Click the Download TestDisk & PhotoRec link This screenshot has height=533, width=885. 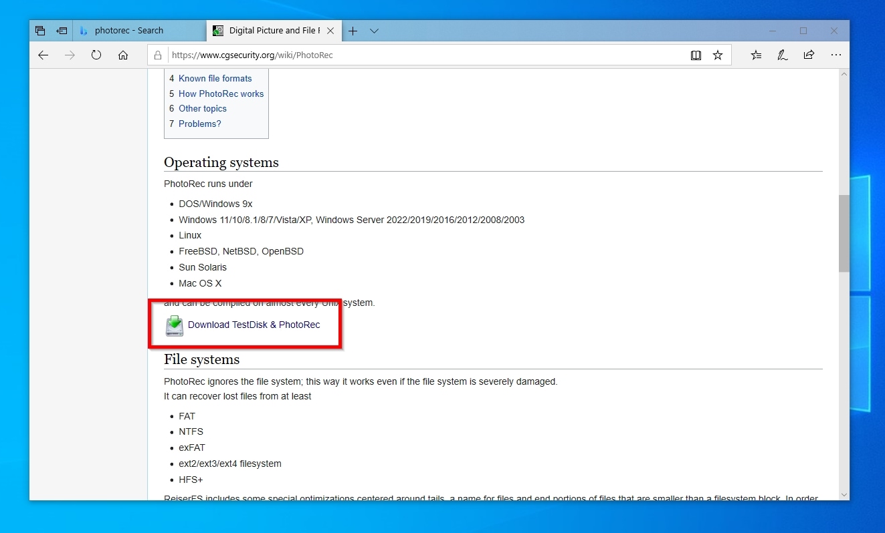click(x=254, y=325)
